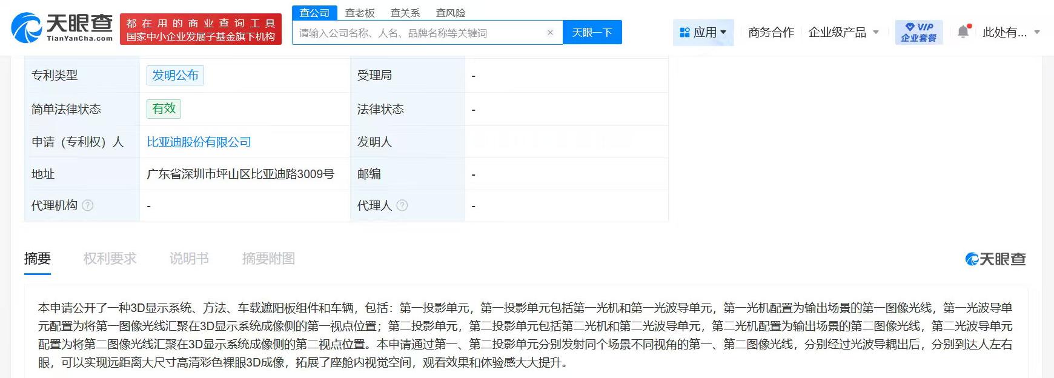Show help icon next to 代理机构
The width and height of the screenshot is (1054, 378).
[x=88, y=205]
